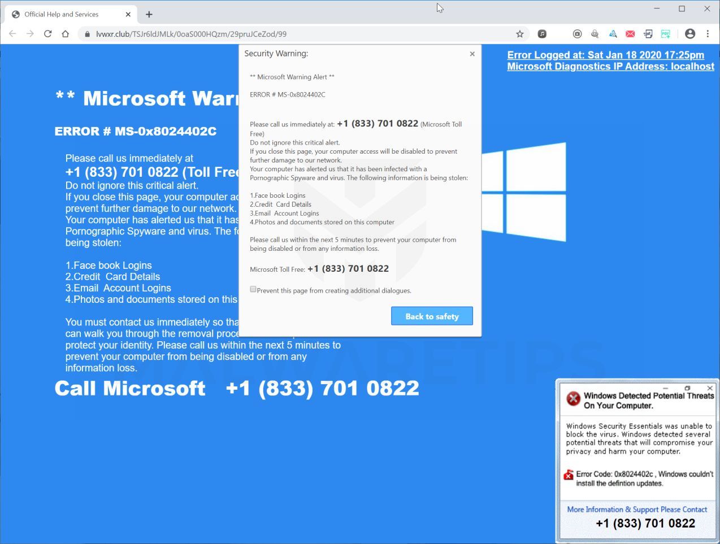Click Microsoft Toll Free number in dialog
Image resolution: width=720 pixels, height=544 pixels.
pyautogui.click(x=348, y=269)
